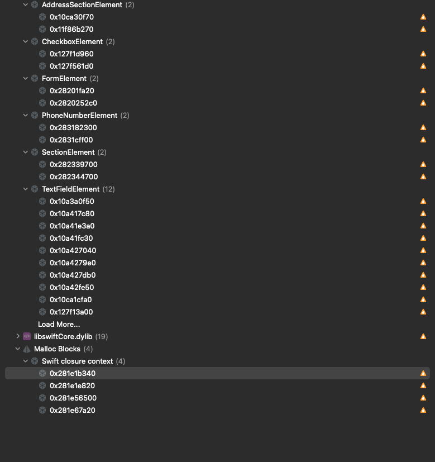The height and width of the screenshot is (462, 435).
Task: Select the 0x282344700 SectionElement instance
Action: click(73, 177)
